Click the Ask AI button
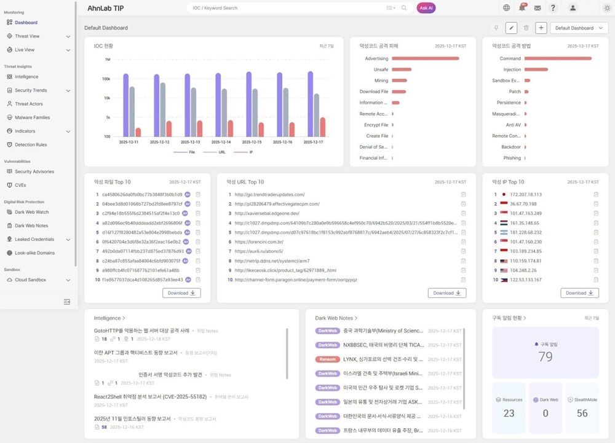The height and width of the screenshot is (443, 615). coord(426,8)
